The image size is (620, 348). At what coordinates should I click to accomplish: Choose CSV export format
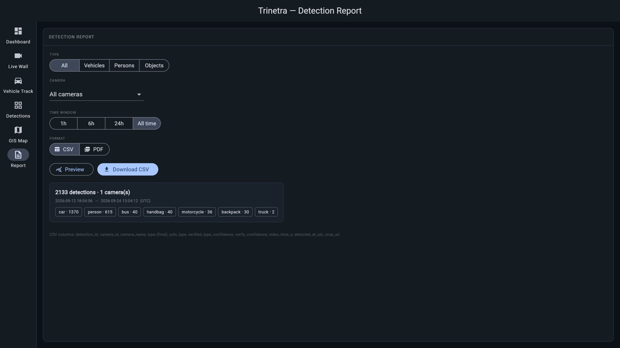pos(64,149)
